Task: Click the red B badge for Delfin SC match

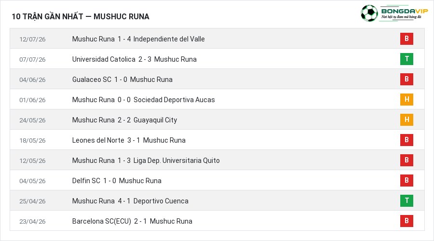Action: [x=407, y=180]
